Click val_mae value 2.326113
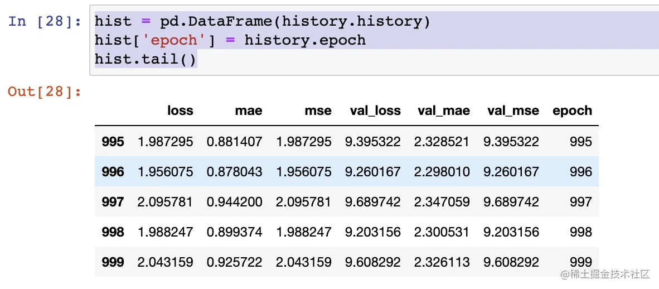 tap(442, 262)
